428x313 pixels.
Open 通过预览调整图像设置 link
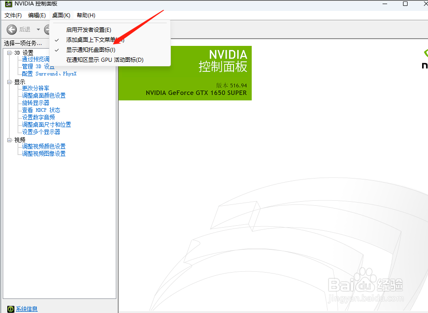pyautogui.click(x=35, y=59)
